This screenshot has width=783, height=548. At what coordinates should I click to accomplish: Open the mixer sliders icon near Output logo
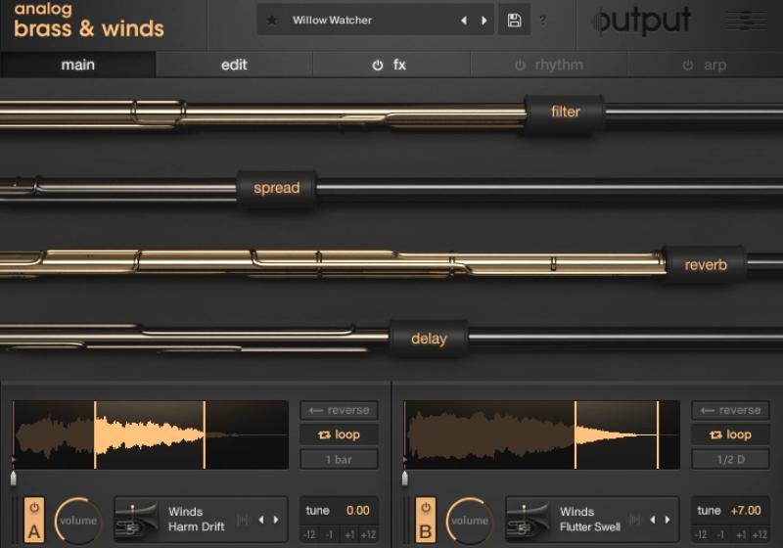745,21
